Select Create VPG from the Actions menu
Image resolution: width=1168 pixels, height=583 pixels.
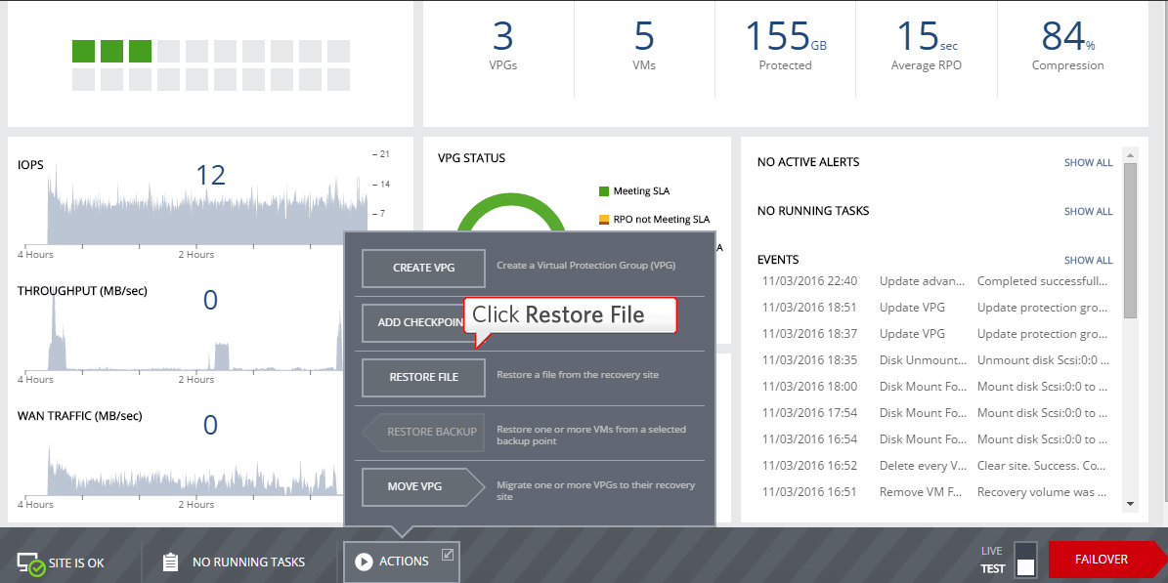pyautogui.click(x=423, y=268)
